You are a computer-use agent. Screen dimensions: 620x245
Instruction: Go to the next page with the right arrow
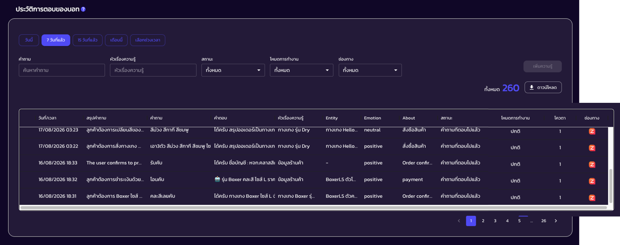[x=556, y=221]
